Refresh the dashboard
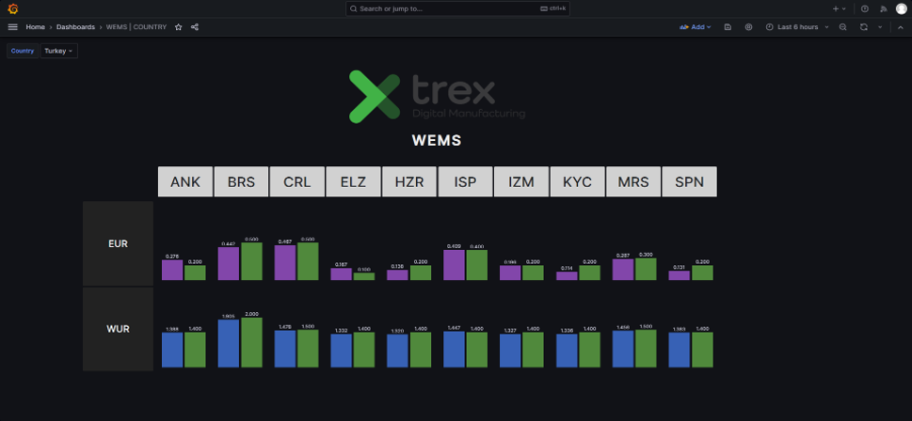Screen dimensions: 912x421 click(x=863, y=27)
